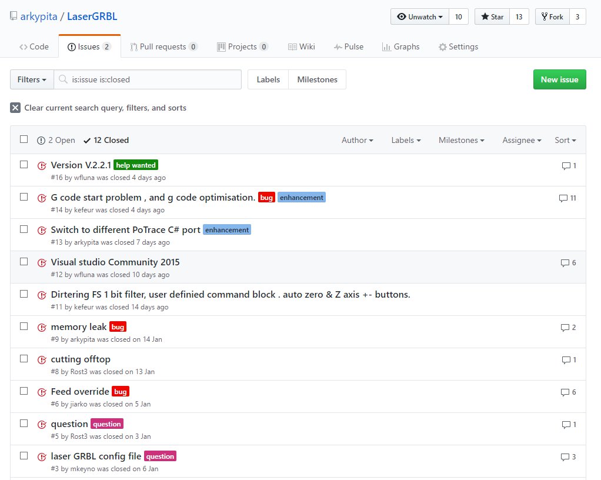Tick the checkbox for Version V.2.2.1 issue

(24, 165)
